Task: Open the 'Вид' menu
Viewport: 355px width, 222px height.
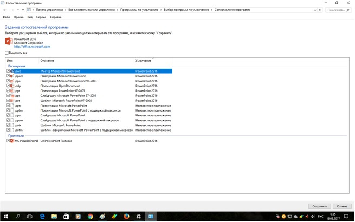Action: (x=30, y=17)
